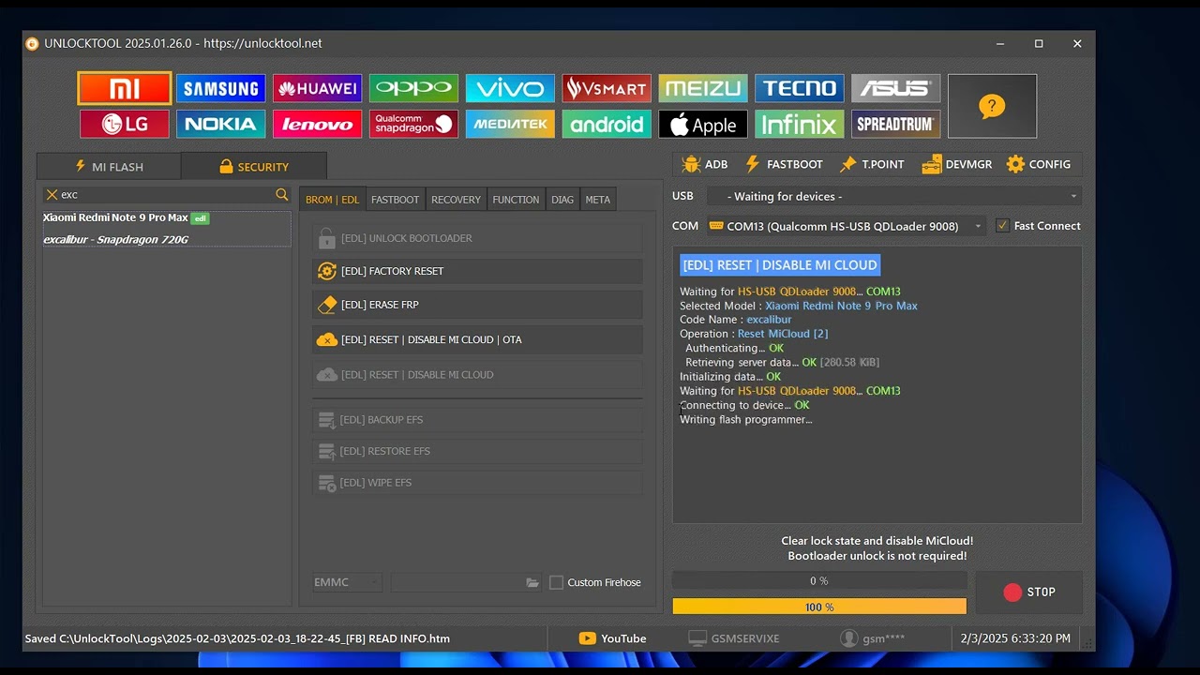Viewport: 1200px width, 675px height.
Task: Open DEVMGR device manager
Action: pyautogui.click(x=956, y=164)
